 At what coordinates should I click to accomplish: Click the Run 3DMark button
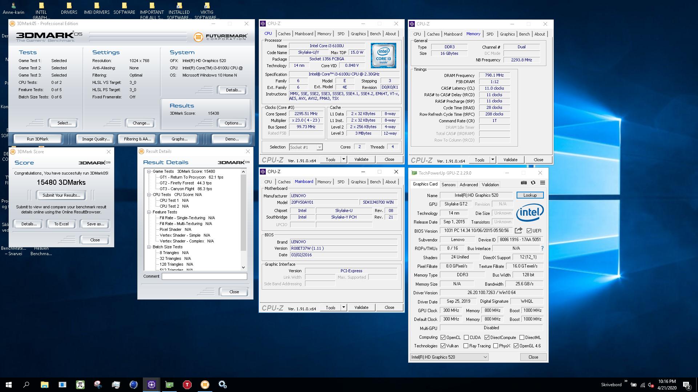click(37, 139)
